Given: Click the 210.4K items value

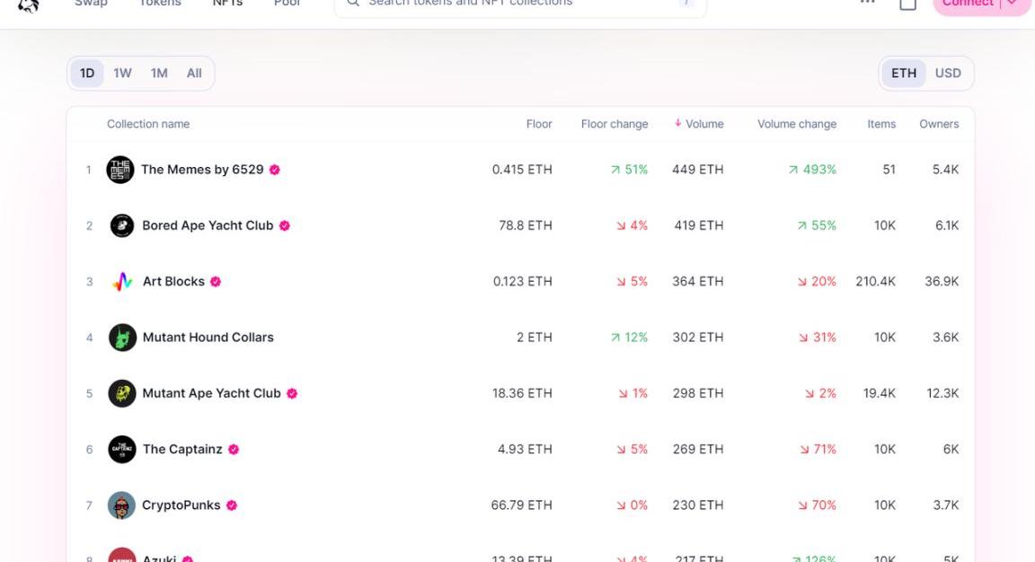Looking at the screenshot, I should (875, 282).
